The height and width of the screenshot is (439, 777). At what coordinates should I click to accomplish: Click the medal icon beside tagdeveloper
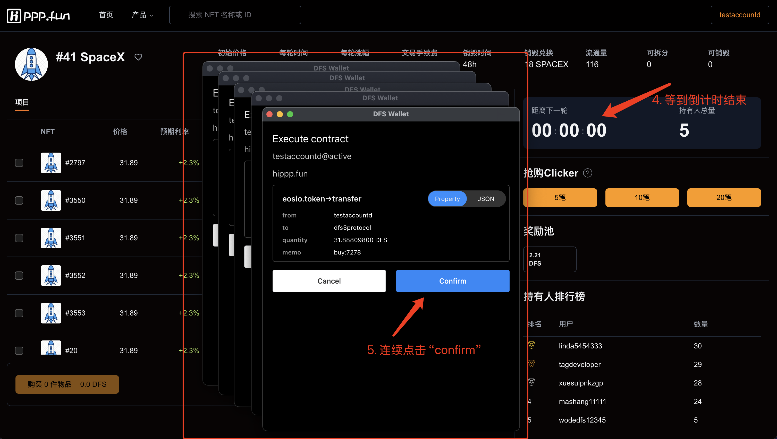[531, 364]
